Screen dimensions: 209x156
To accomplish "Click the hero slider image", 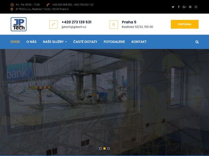I will pyautogui.click(x=104, y=102).
